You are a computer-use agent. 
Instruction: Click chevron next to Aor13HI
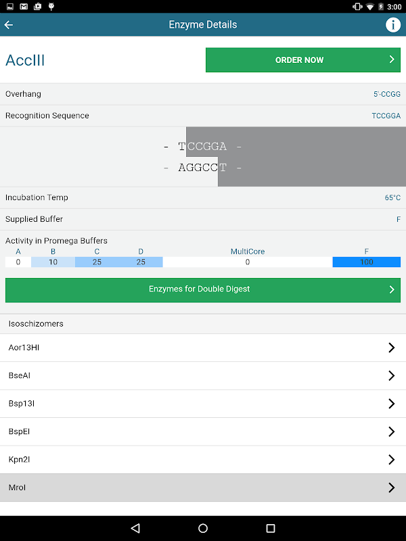[391, 348]
